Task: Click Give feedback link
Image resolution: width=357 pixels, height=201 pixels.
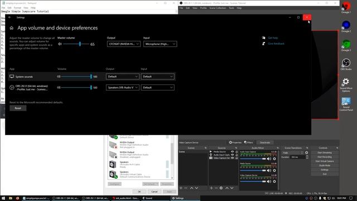Action: 276,44
